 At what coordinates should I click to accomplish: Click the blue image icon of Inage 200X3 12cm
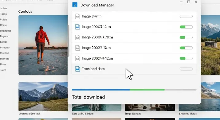pos(77,27)
